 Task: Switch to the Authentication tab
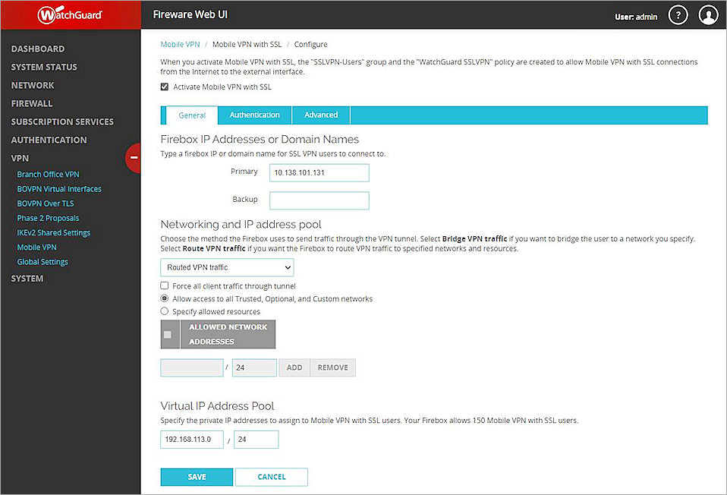pos(254,115)
